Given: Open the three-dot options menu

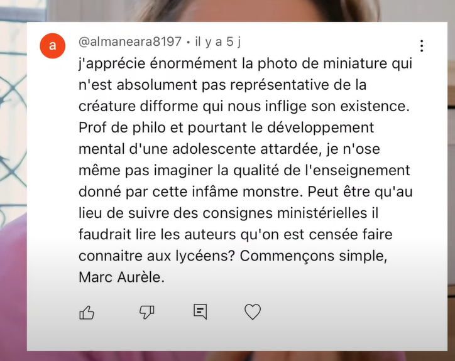Looking at the screenshot, I should (422, 46).
